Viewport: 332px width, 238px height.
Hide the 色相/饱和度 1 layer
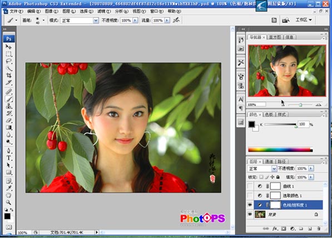pos(250,205)
